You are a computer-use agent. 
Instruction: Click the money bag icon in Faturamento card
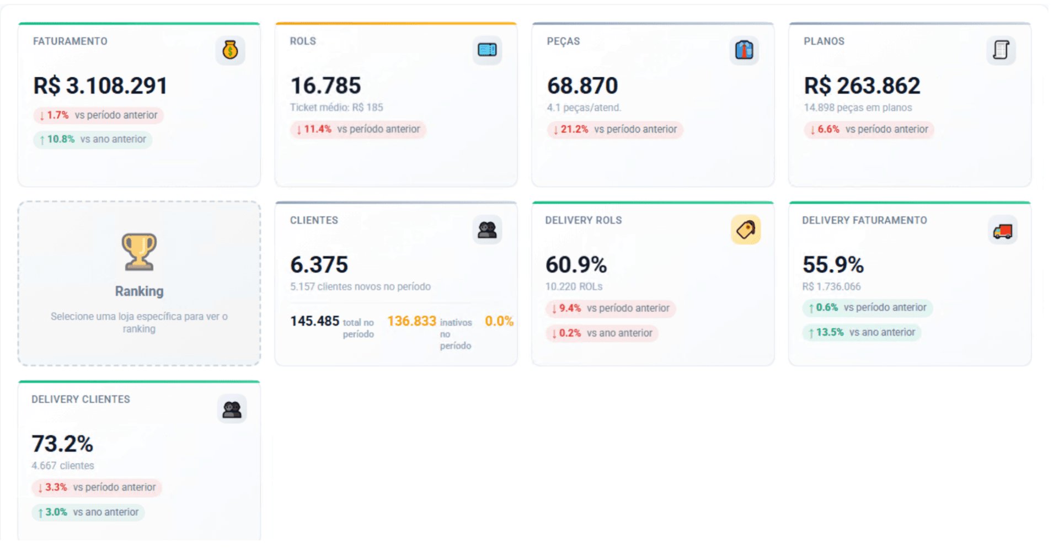pyautogui.click(x=230, y=50)
